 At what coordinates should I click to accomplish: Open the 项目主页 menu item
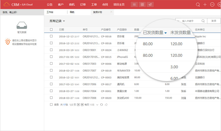click(x=119, y=5)
